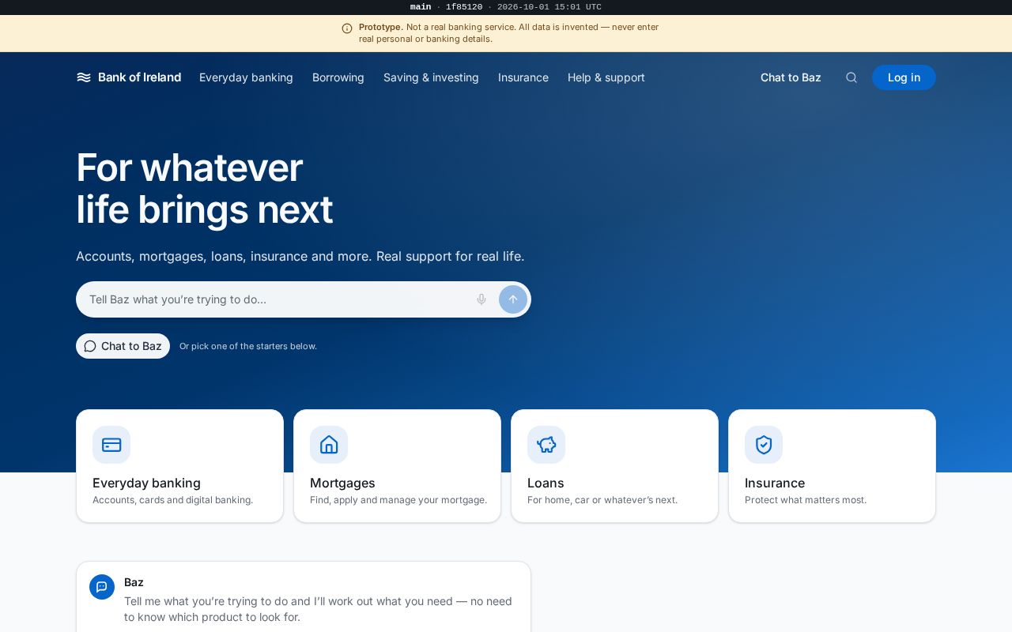1012x632 pixels.
Task: Click the 'Prototype.' warning banner text
Action: coord(381,27)
